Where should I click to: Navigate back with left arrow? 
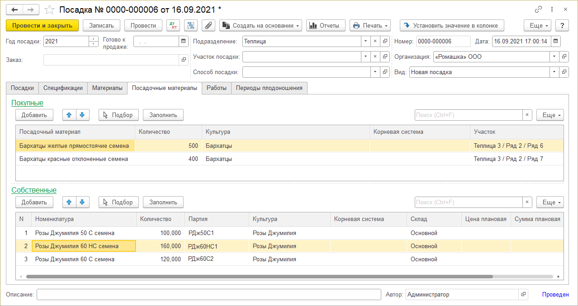[15, 9]
